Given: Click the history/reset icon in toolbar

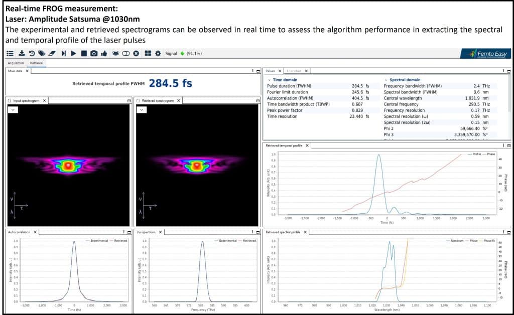Looking at the screenshot, I should tap(32, 53).
